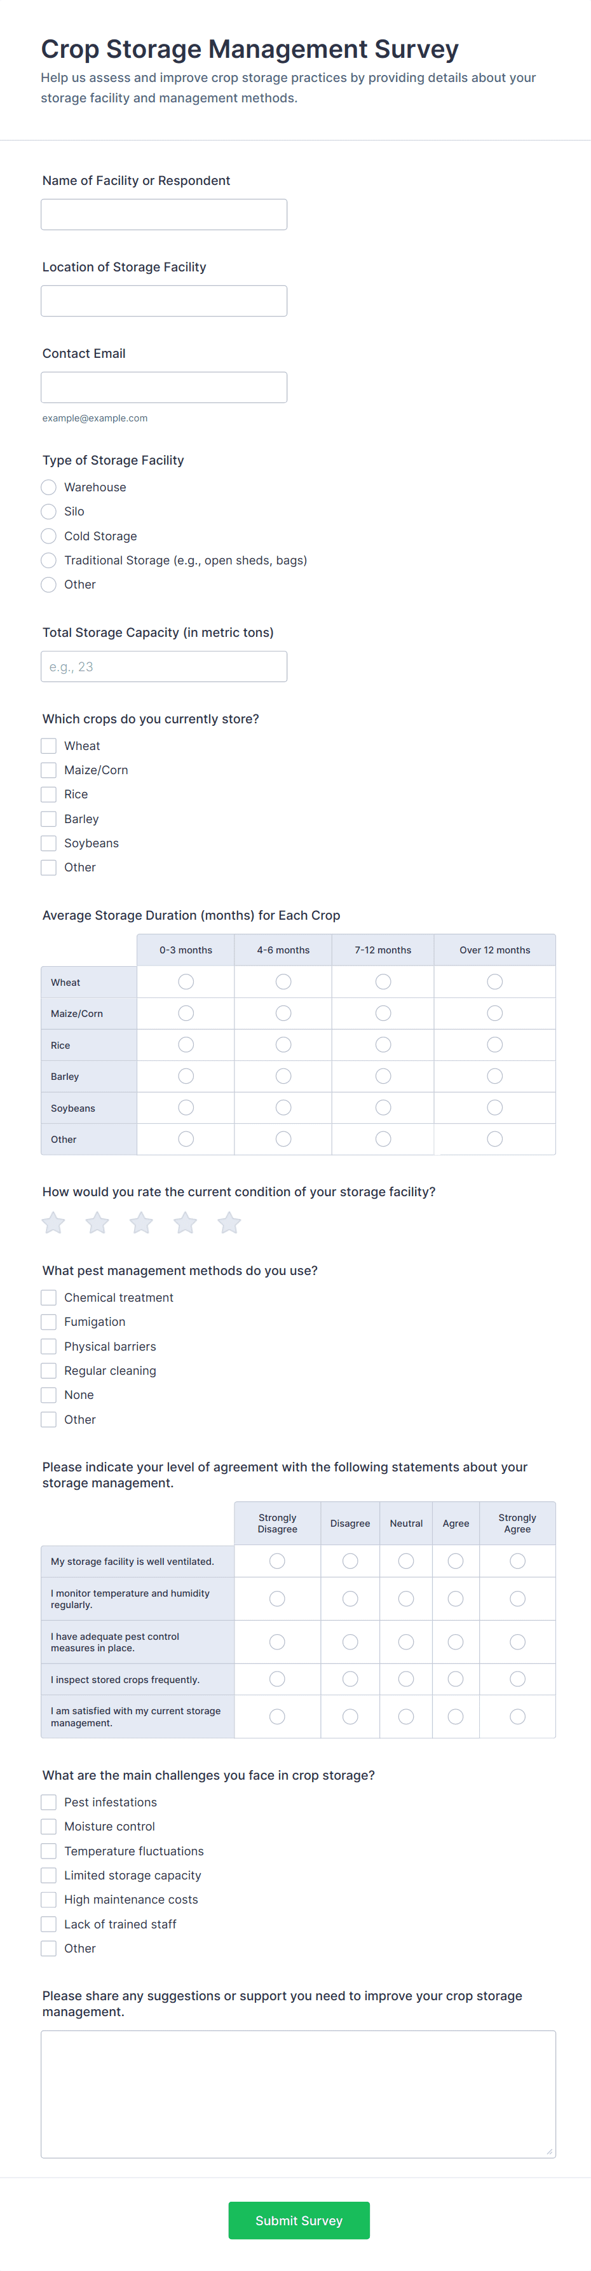Select 4-6 months for Wheat
The width and height of the screenshot is (591, 2271).
[283, 982]
